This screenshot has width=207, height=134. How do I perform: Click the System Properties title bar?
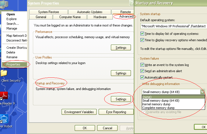click(x=81, y=3)
